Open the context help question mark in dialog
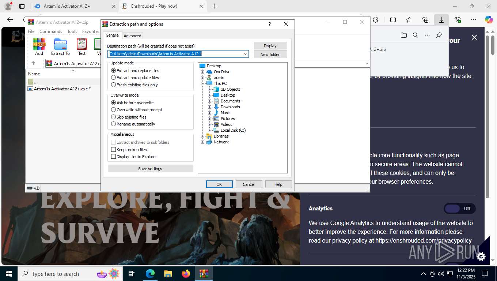Viewport: 497px width, 281px height. tap(270, 24)
